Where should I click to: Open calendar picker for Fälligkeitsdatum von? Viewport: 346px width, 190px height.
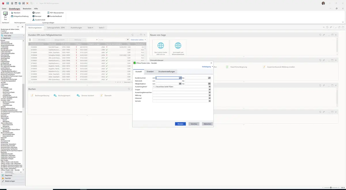coord(180,84)
